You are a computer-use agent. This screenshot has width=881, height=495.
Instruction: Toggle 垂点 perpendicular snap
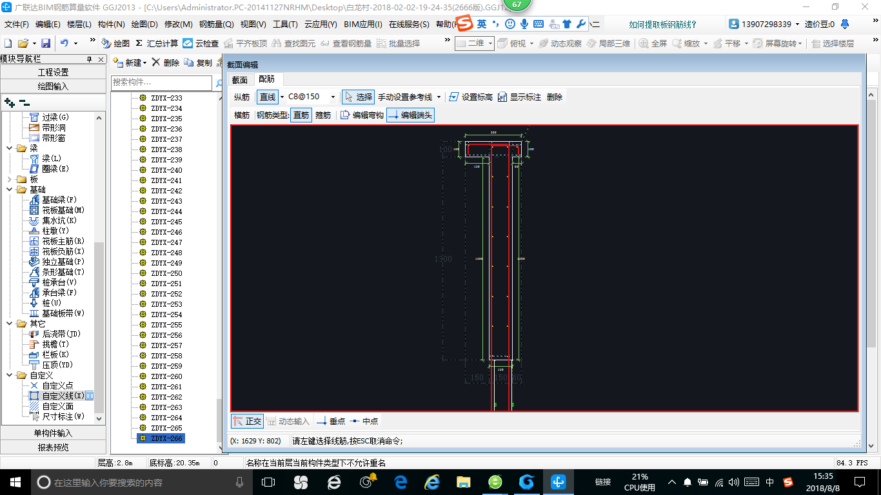[x=331, y=421]
